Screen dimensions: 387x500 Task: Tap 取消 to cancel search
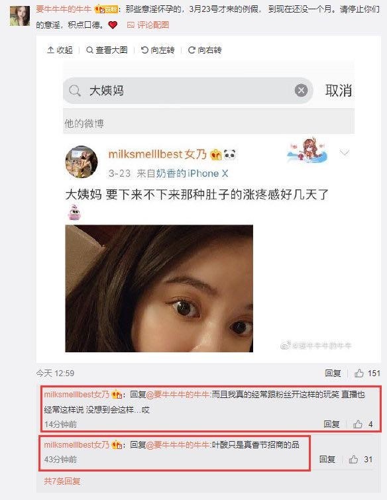tap(339, 91)
